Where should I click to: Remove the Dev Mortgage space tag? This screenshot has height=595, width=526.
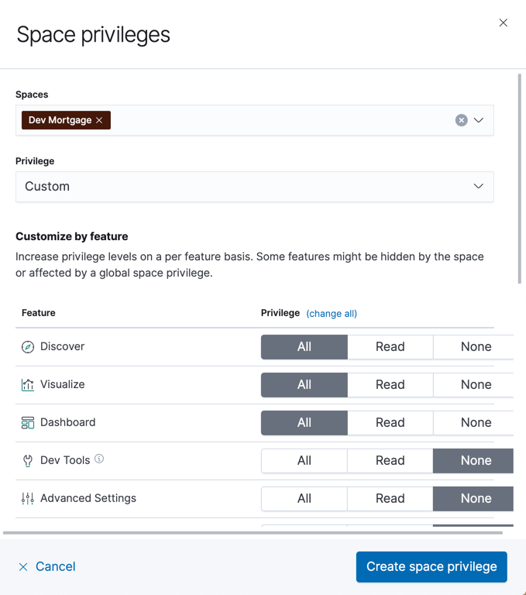tap(99, 120)
